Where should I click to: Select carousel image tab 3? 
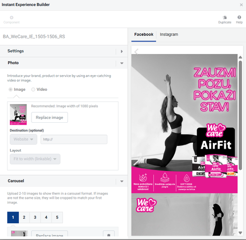click(35, 217)
